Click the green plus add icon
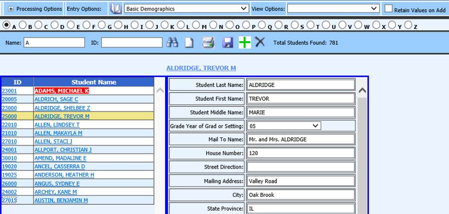 245,43
